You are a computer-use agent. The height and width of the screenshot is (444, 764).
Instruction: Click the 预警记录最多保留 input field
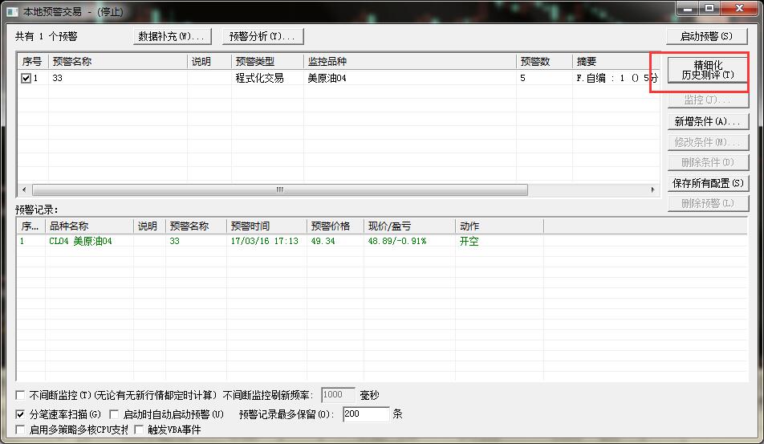coord(365,414)
